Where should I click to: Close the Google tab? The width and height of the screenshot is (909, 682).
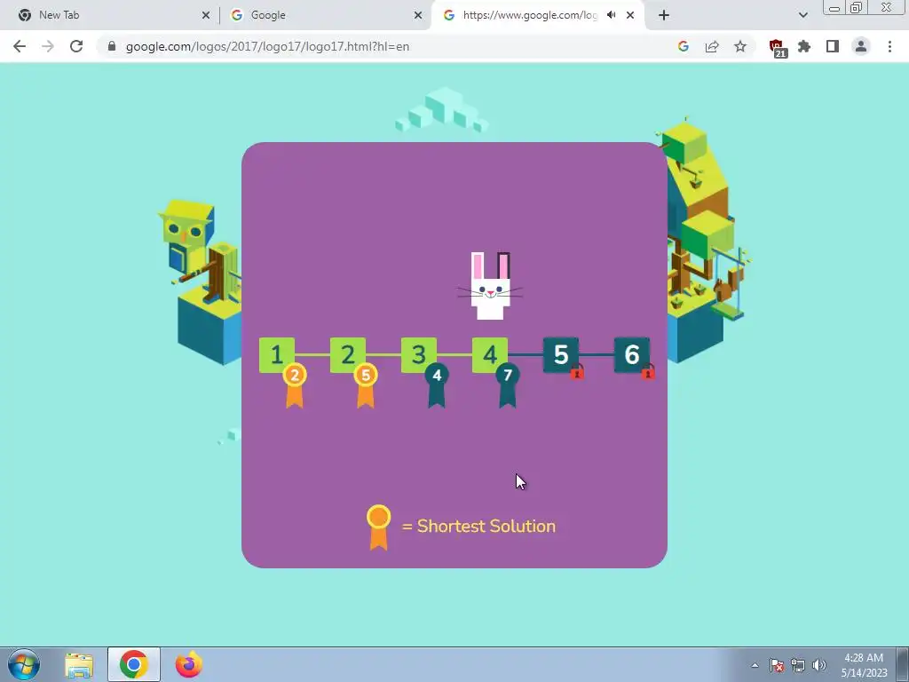418,15
